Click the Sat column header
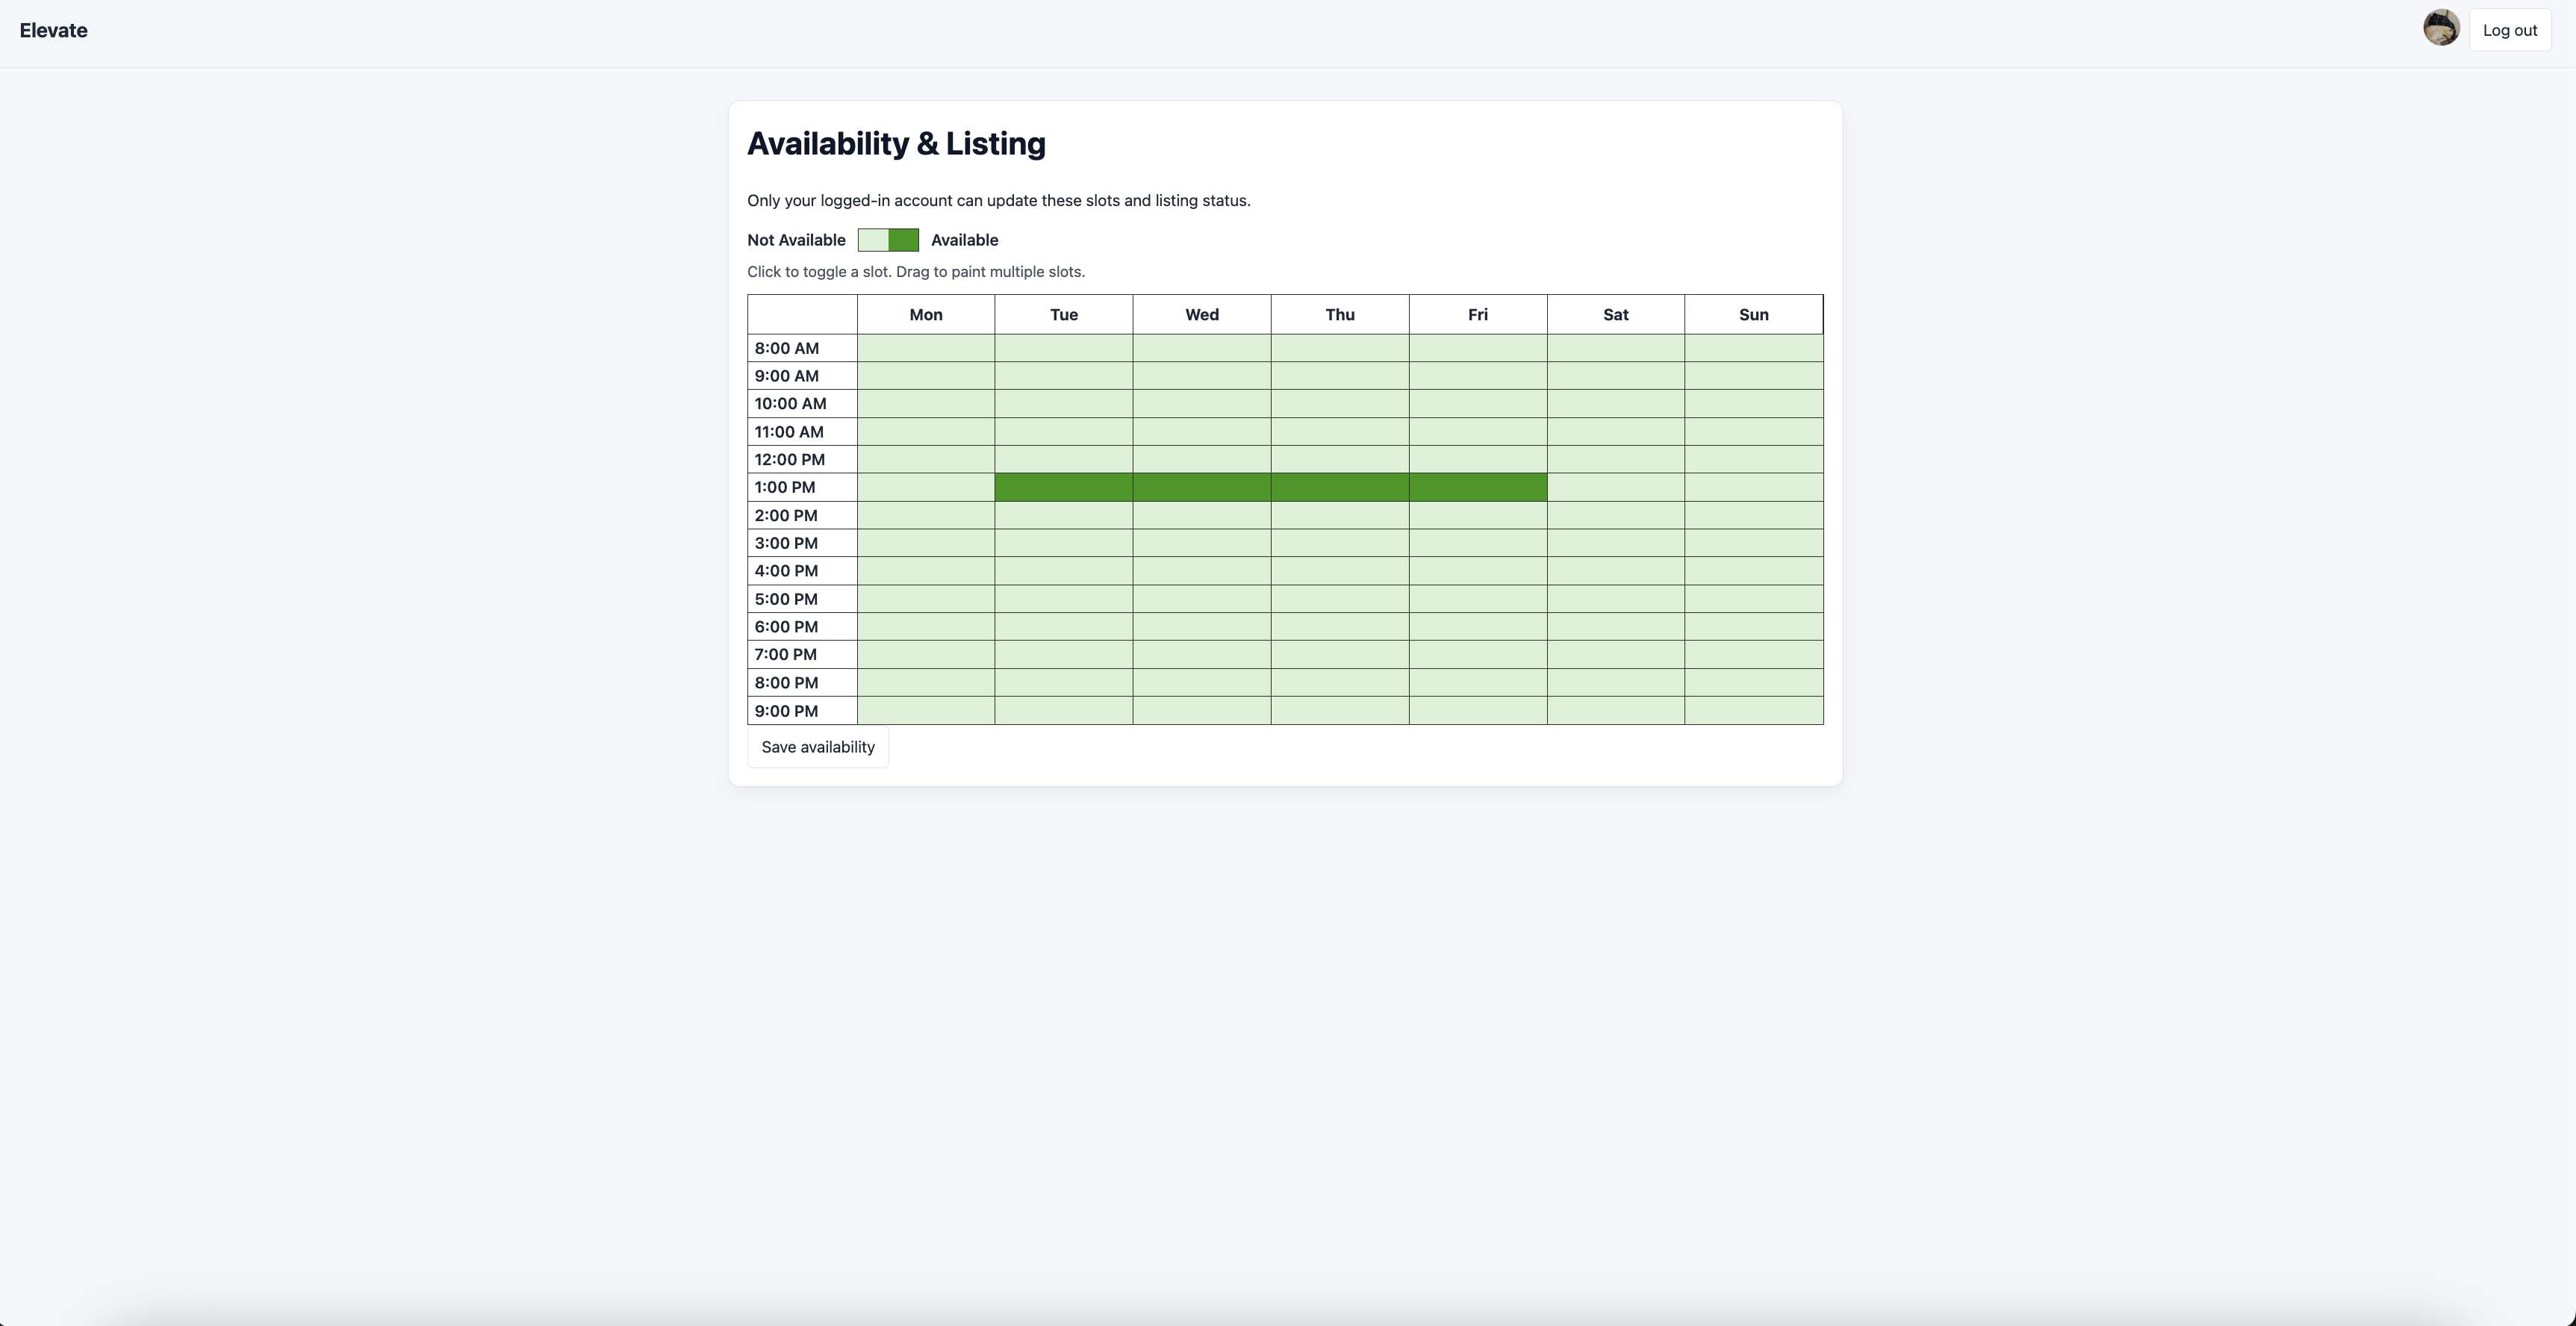Image resolution: width=2576 pixels, height=1326 pixels. pyautogui.click(x=1615, y=315)
